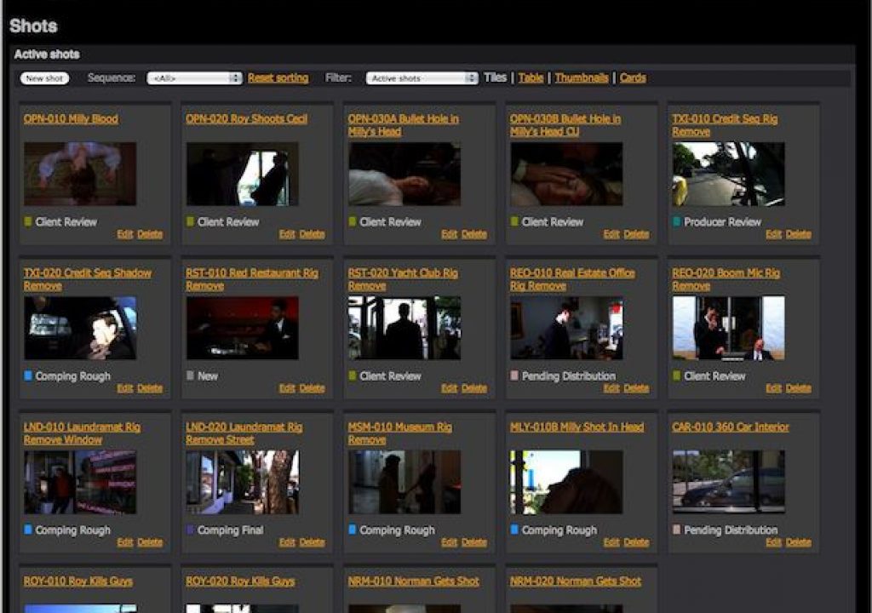The width and height of the screenshot is (872, 613).
Task: Click the OPN-010 Milly Blood thumbnail
Action: (x=80, y=174)
